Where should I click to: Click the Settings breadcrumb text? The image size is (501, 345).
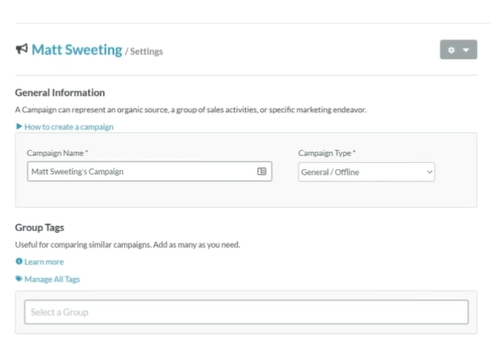(x=146, y=52)
